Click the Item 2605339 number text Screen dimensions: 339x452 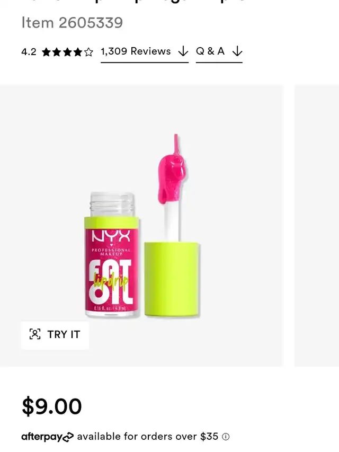pyautogui.click(x=72, y=22)
